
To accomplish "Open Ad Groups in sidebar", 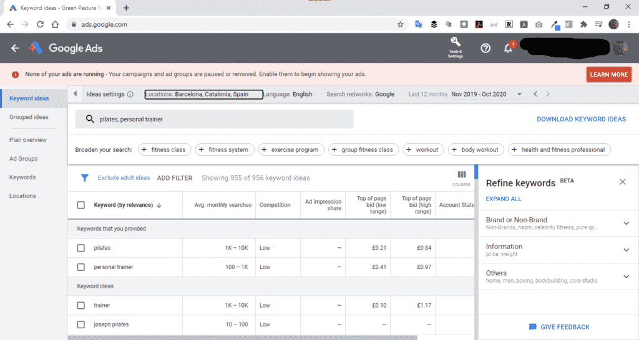I will tap(24, 159).
